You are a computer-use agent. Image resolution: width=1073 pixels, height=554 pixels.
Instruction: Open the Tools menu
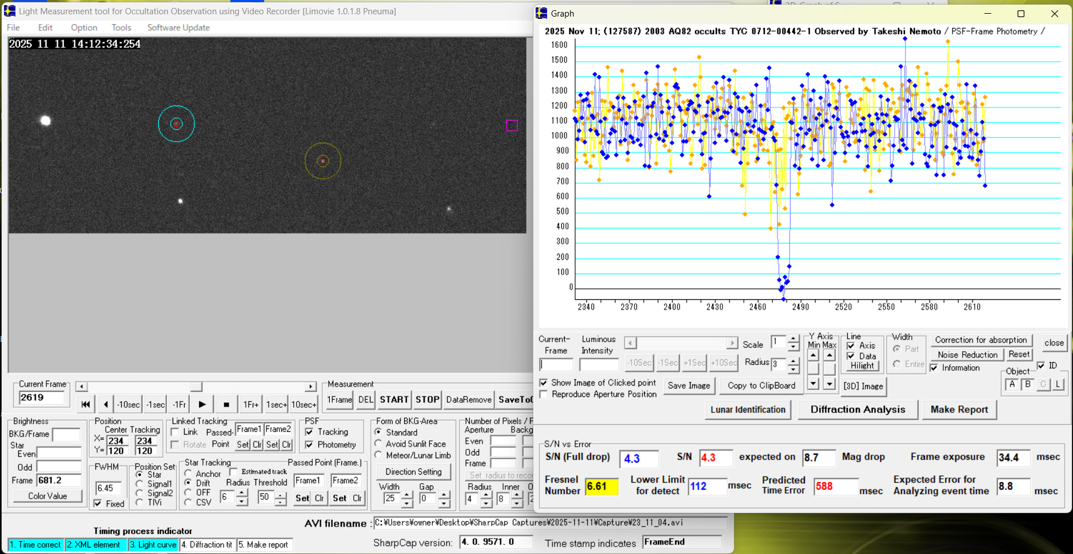[121, 27]
